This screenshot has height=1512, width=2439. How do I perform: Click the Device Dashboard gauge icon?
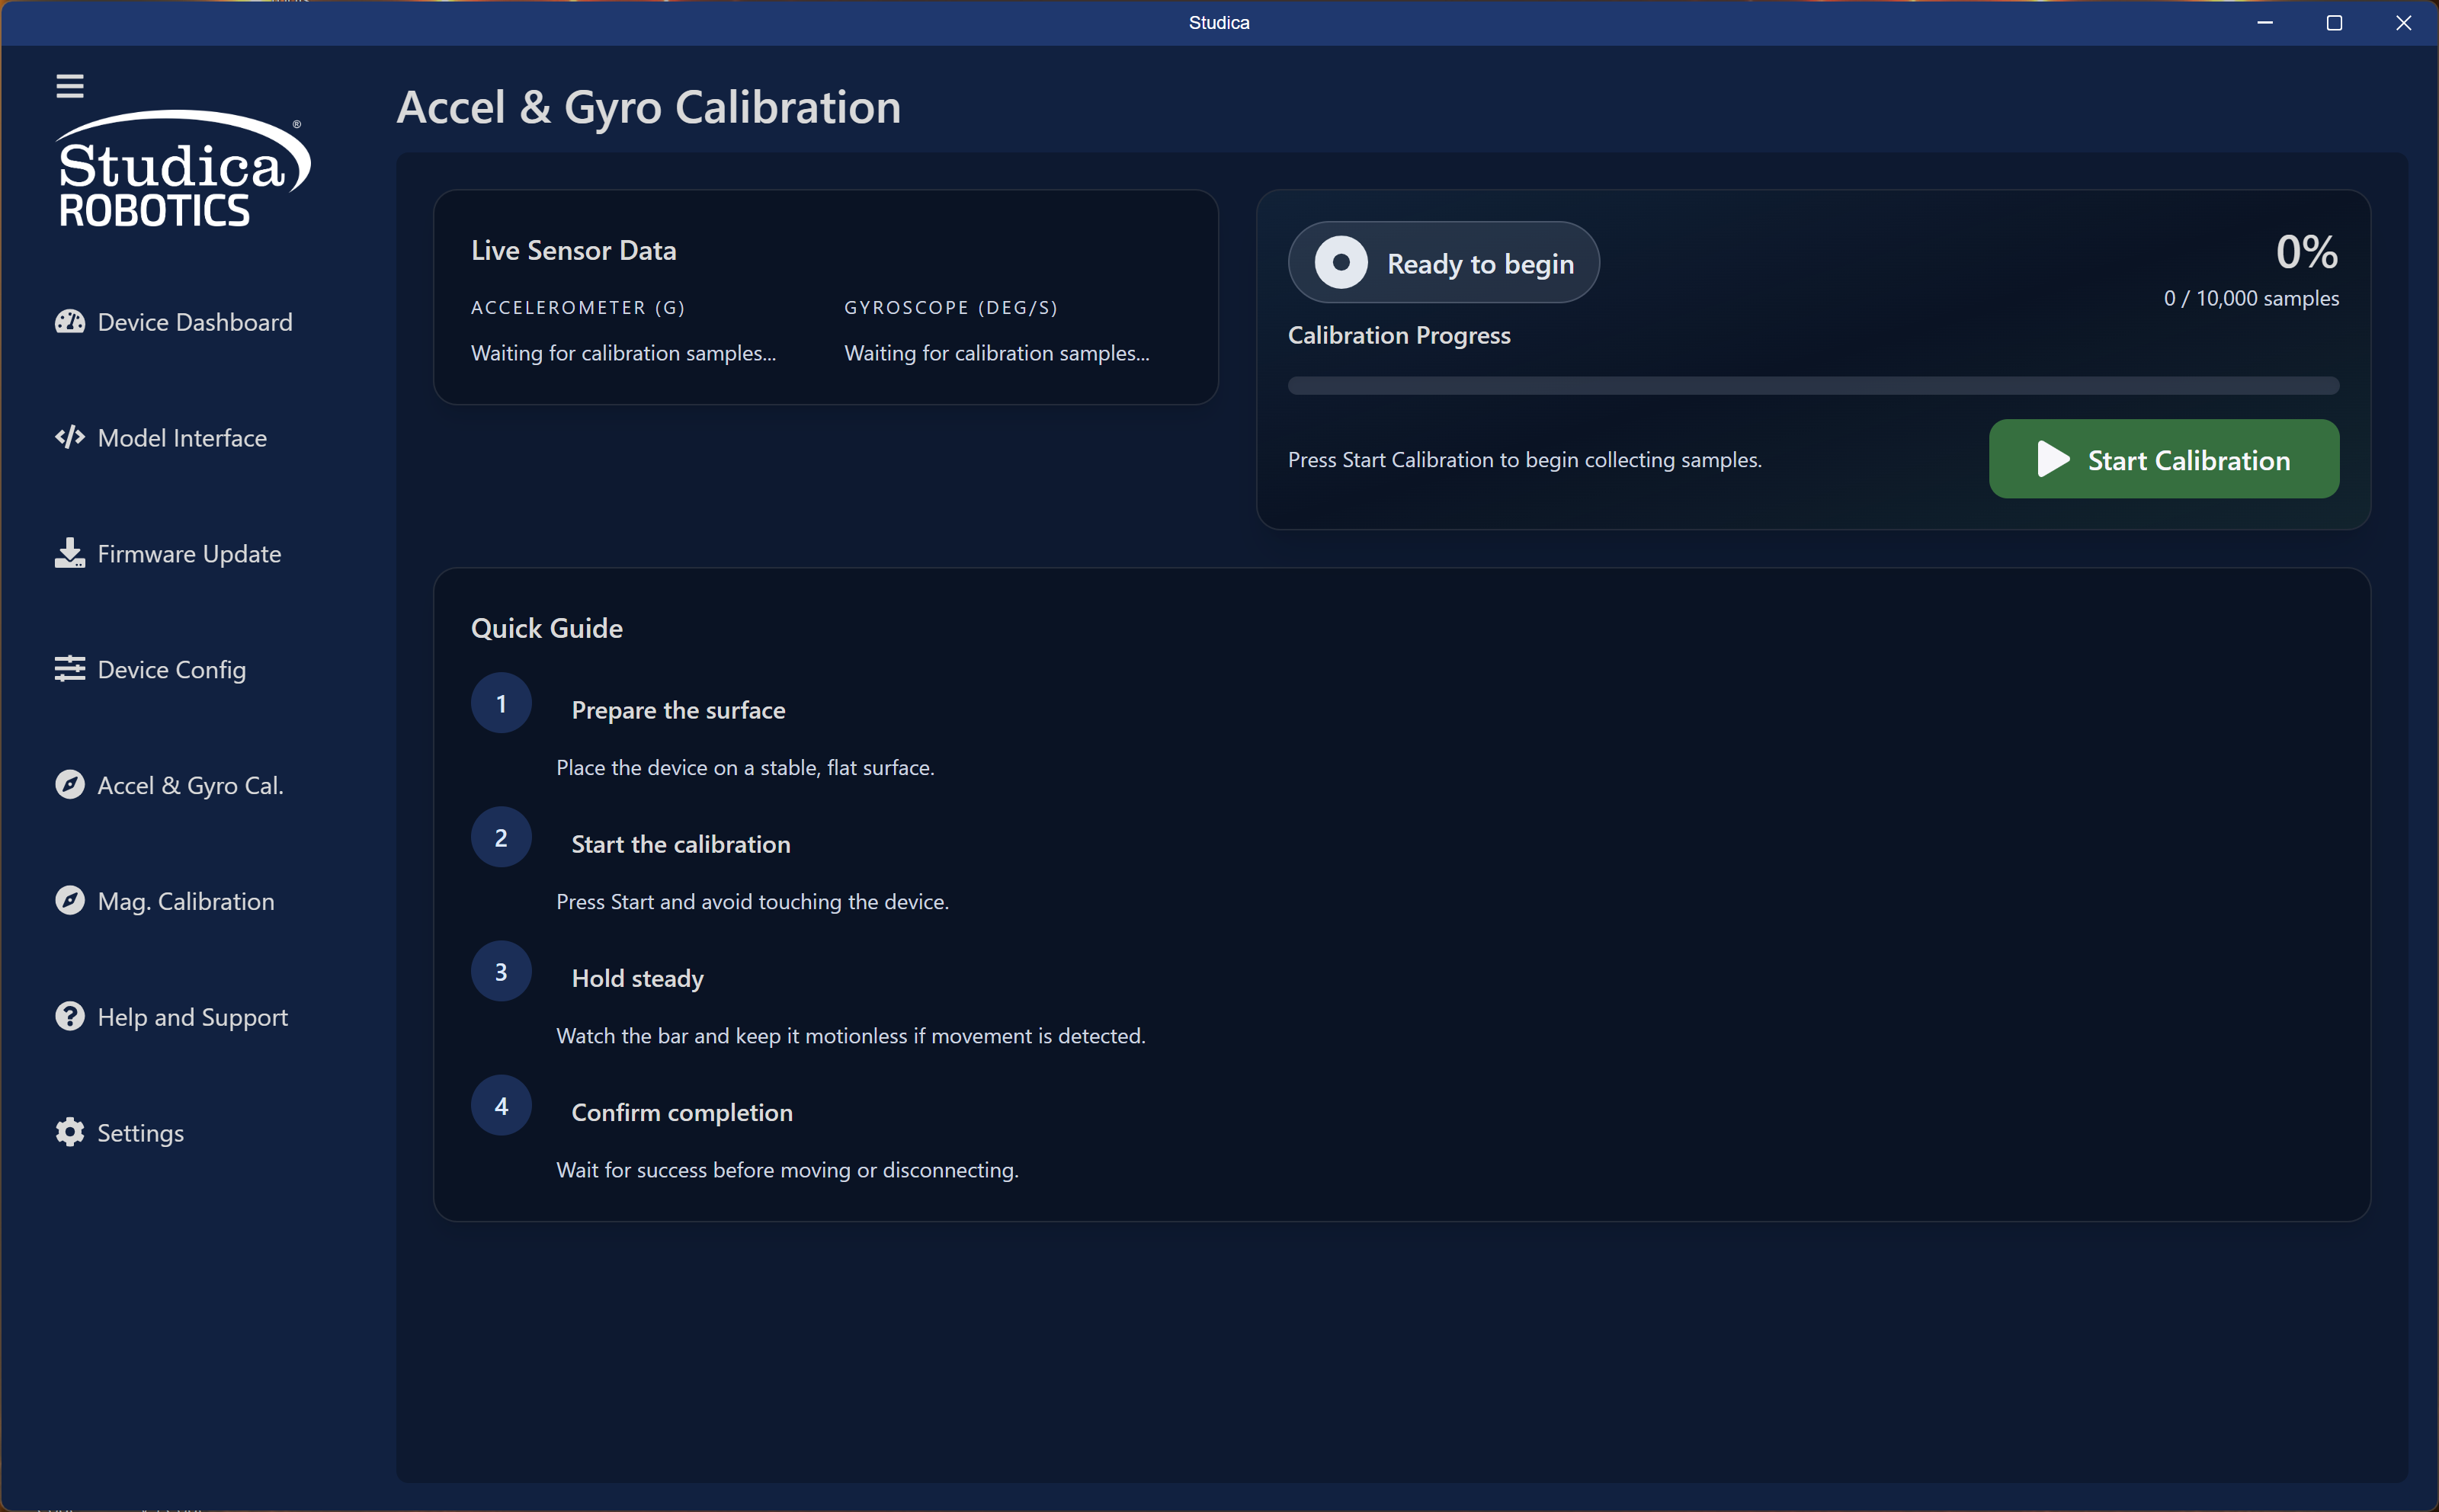coord(69,322)
